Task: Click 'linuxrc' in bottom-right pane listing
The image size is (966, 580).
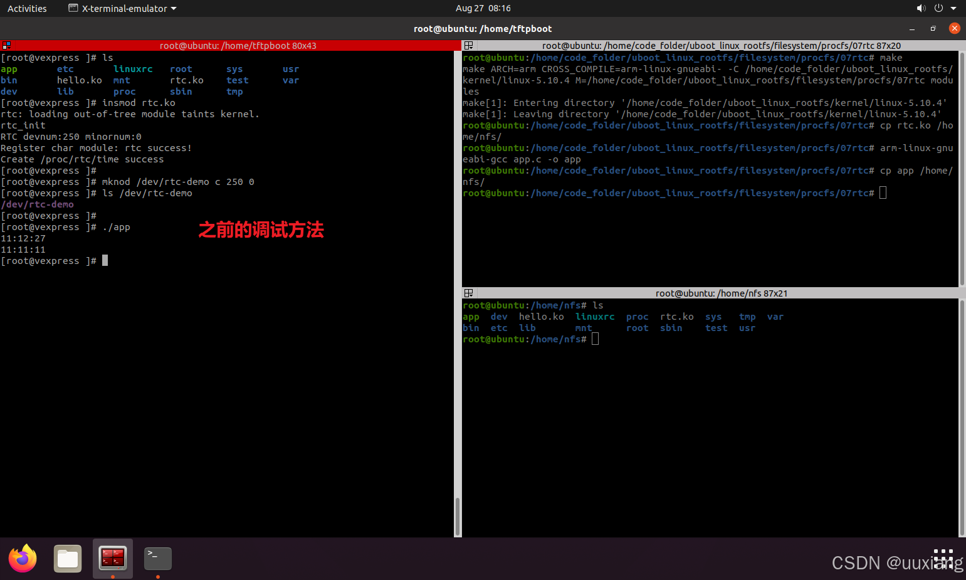Action: coord(595,317)
